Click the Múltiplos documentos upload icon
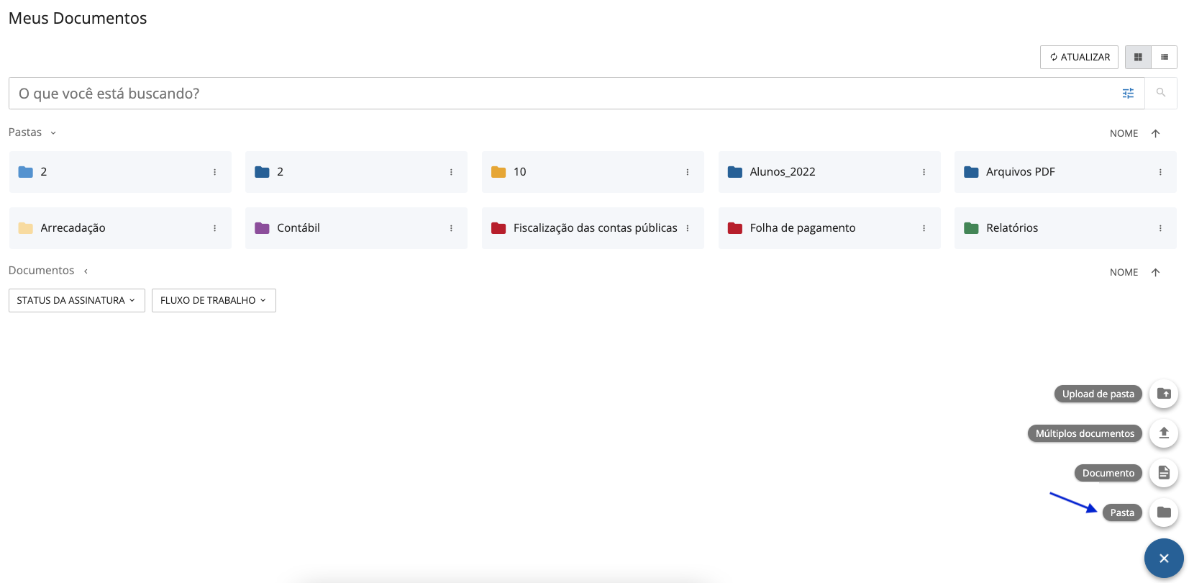Viewport: 1189px width, 583px height. [x=1164, y=433]
